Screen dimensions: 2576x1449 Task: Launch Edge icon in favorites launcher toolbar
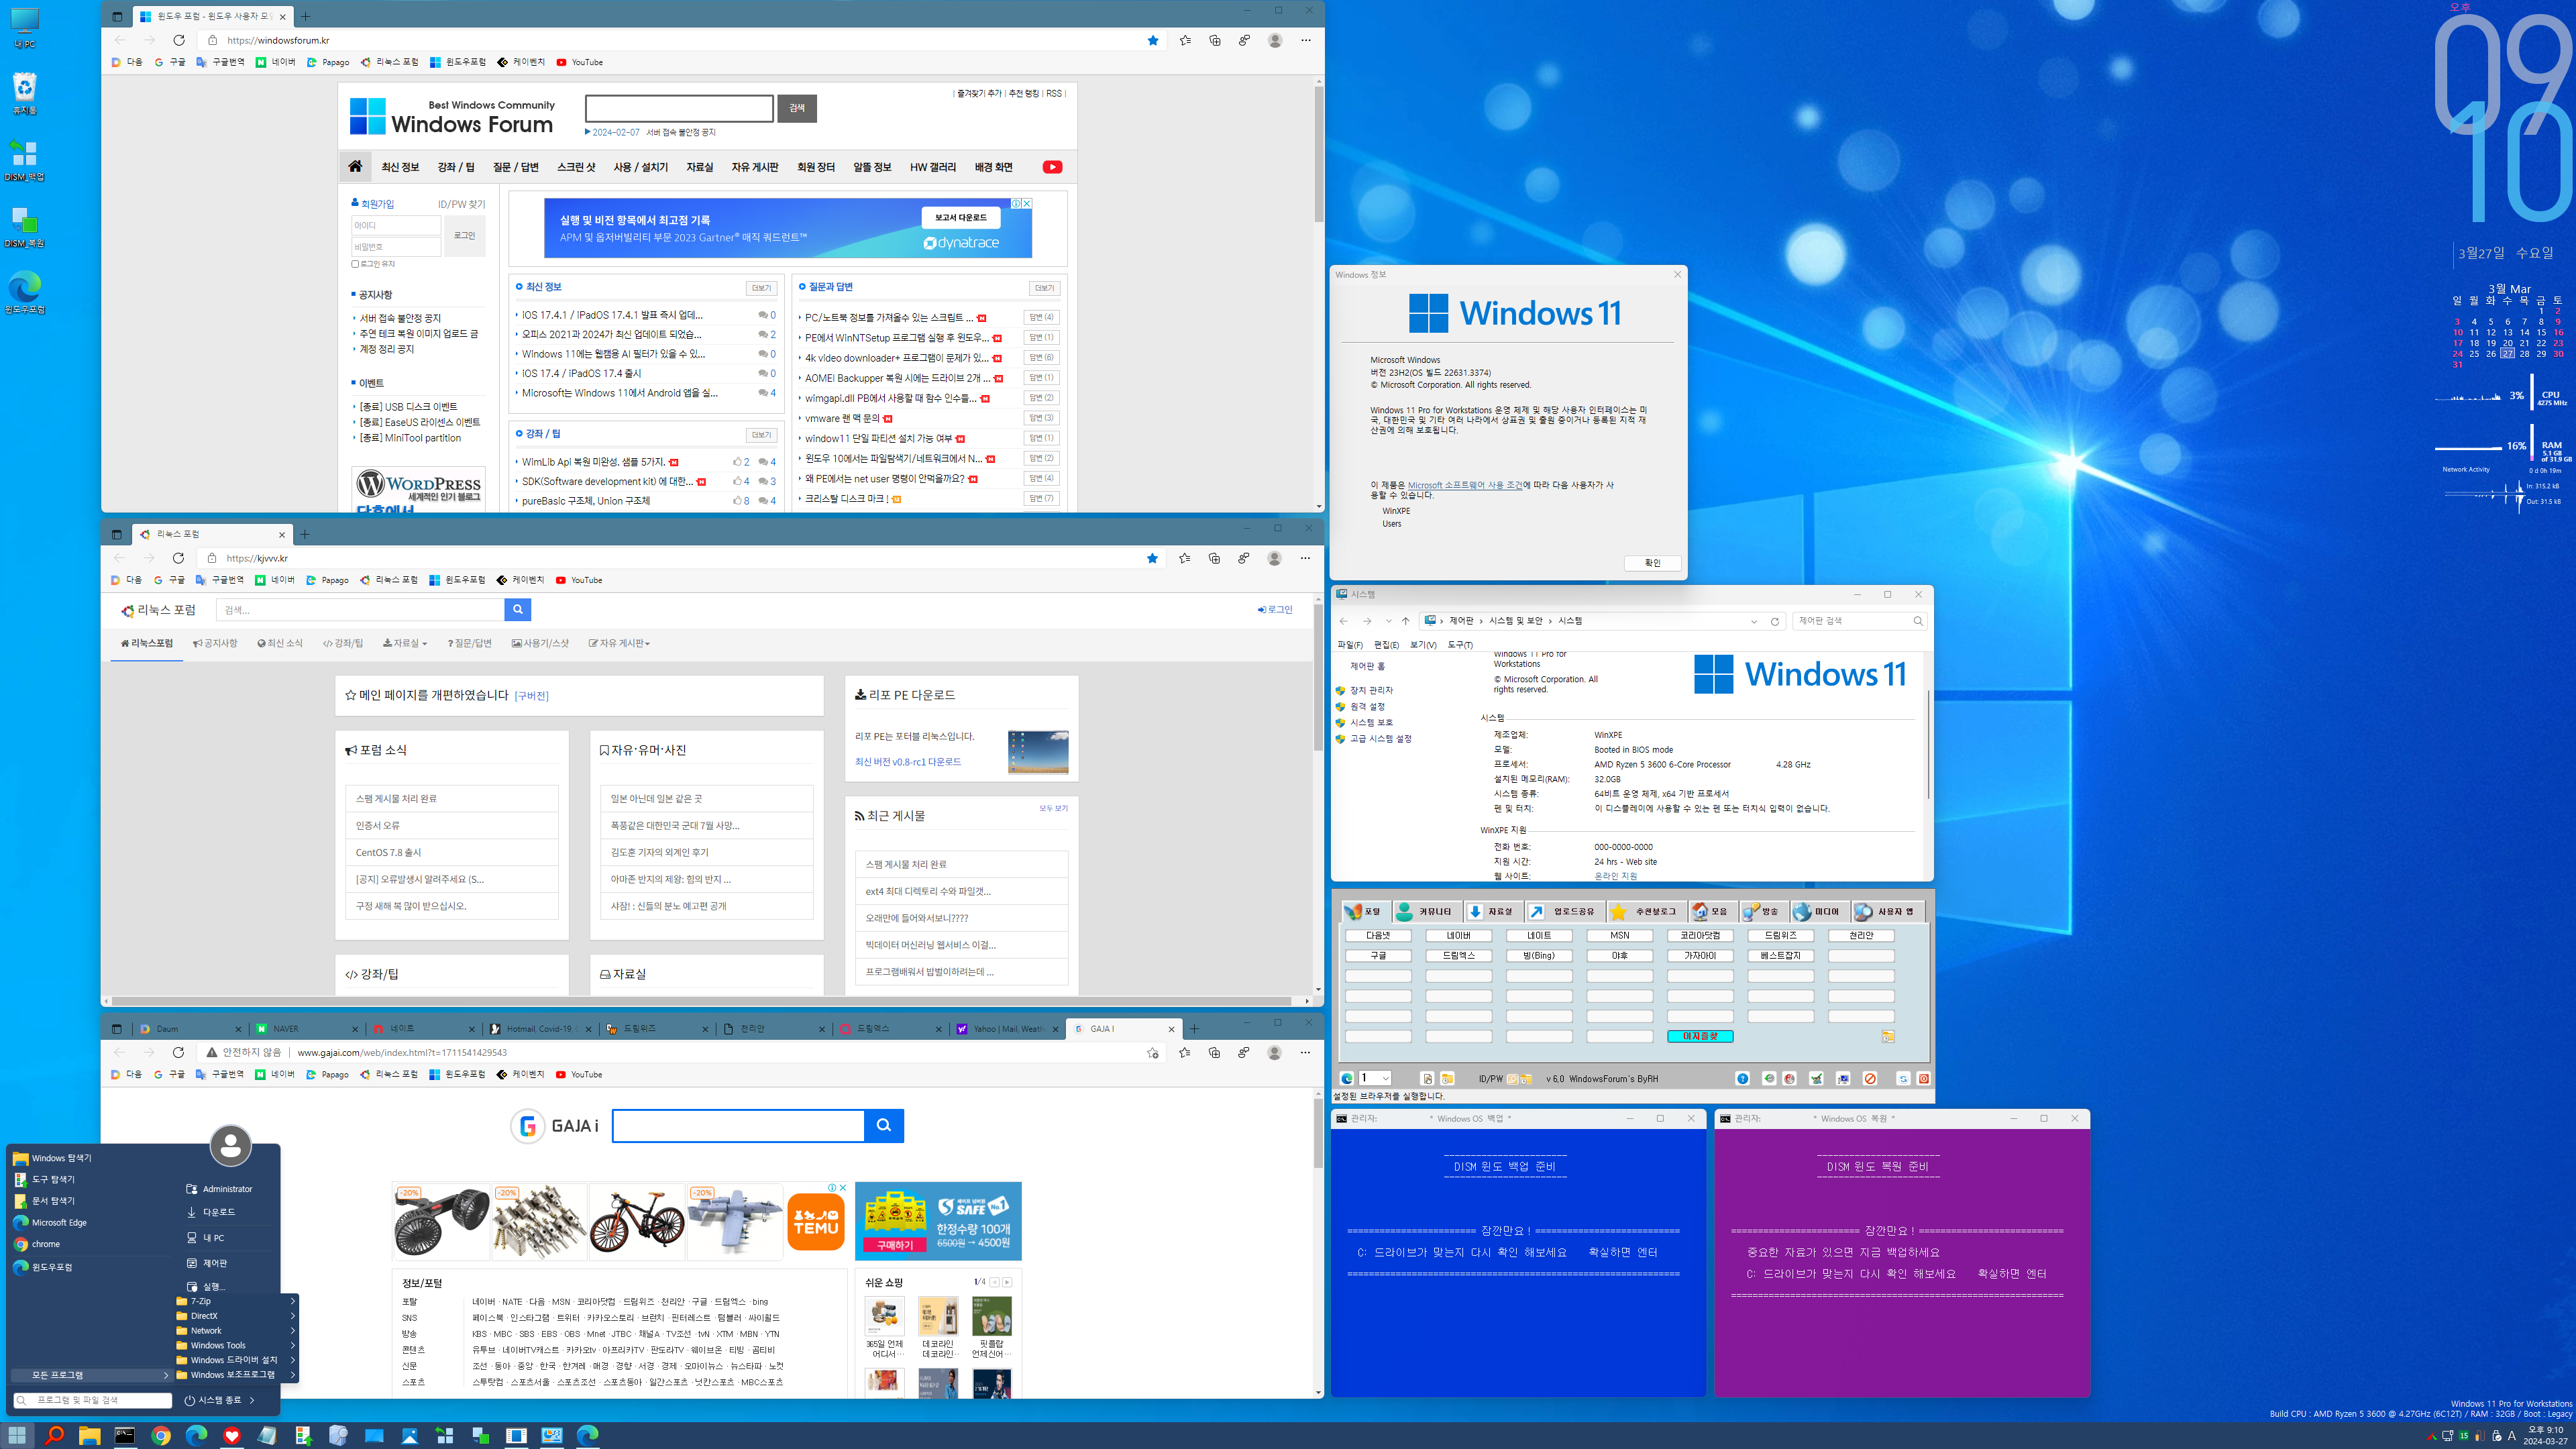[1347, 1078]
